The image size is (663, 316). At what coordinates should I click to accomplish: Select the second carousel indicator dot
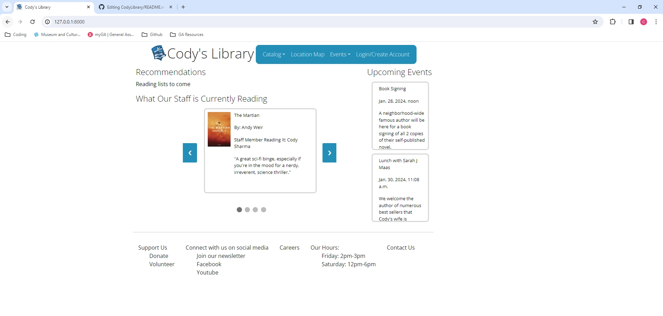click(x=247, y=210)
